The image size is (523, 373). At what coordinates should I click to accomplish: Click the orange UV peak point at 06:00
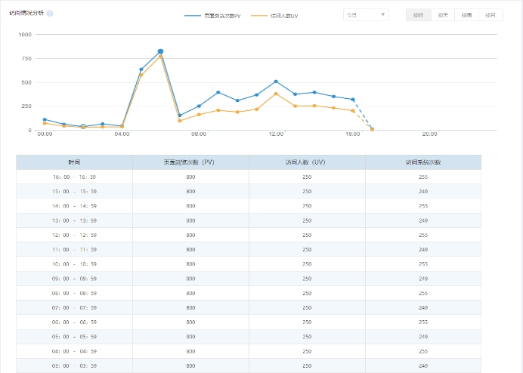pyautogui.click(x=160, y=57)
